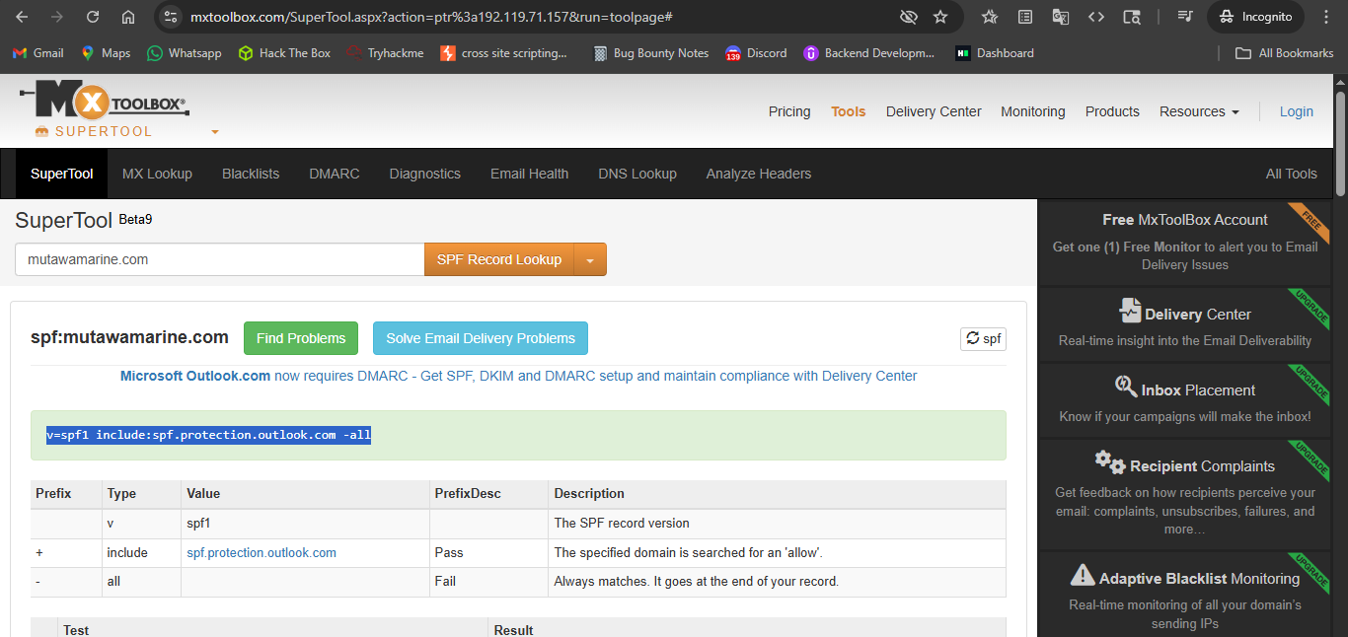Click the spf refresh button
Viewport: 1348px width, 637px height.
point(983,338)
